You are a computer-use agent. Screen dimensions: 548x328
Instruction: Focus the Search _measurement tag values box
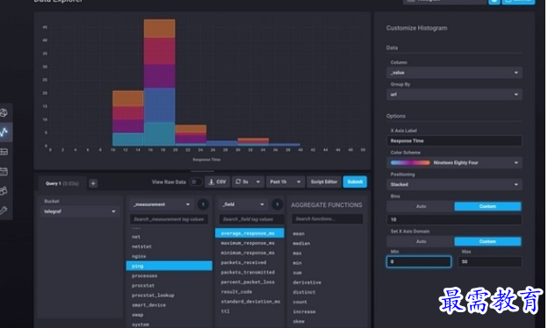(169, 219)
